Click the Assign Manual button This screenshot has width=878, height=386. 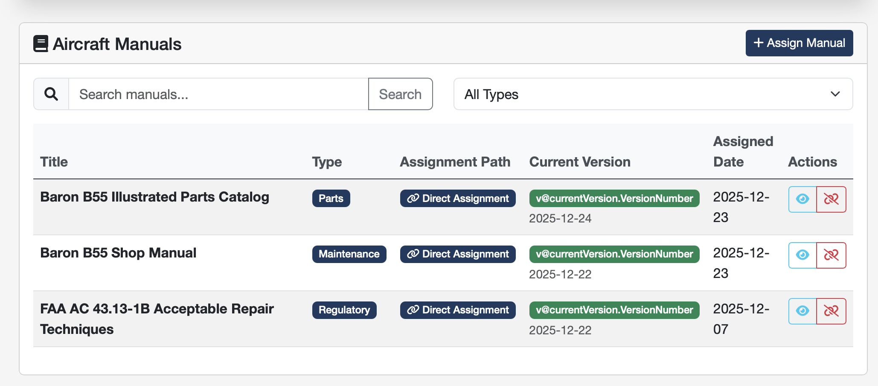tap(799, 43)
